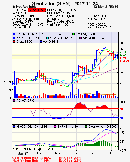The width and height of the screenshot is (130, 162).
Task: Click the red 13.01 Support label
Action: 125,59
